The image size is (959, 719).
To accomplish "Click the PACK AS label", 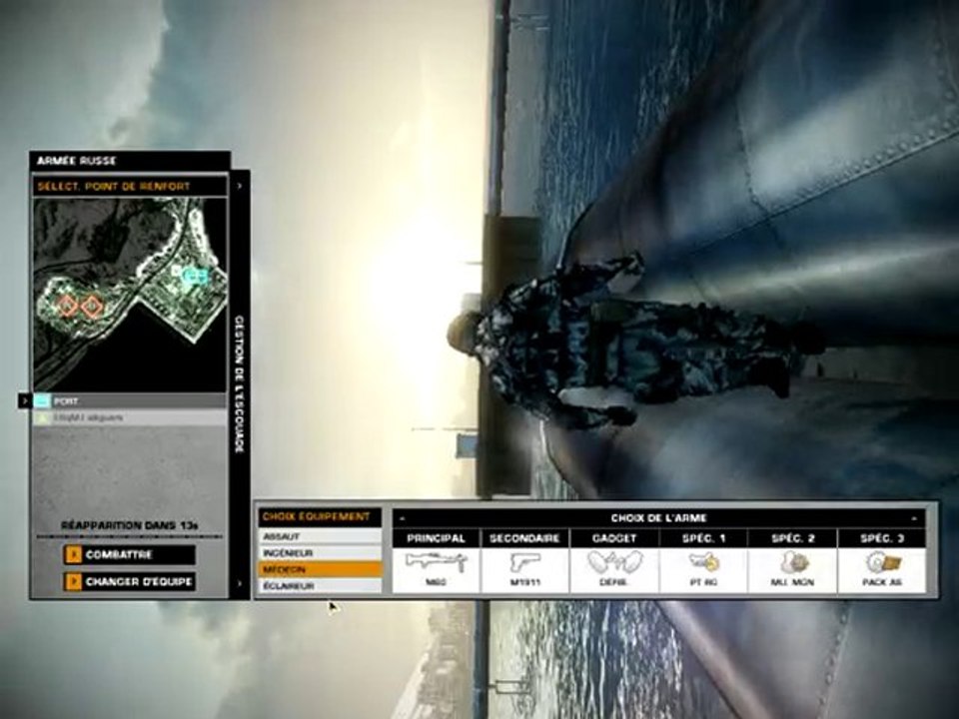I will (x=882, y=582).
